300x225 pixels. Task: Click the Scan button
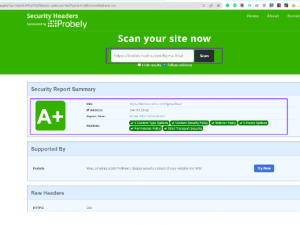(204, 56)
